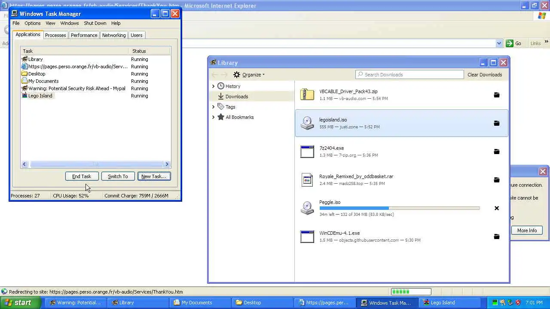Viewport: 550px width, 309px height.
Task: Open folder for VBCABLE_Driver_Pack43.zip download
Action: pyautogui.click(x=496, y=95)
